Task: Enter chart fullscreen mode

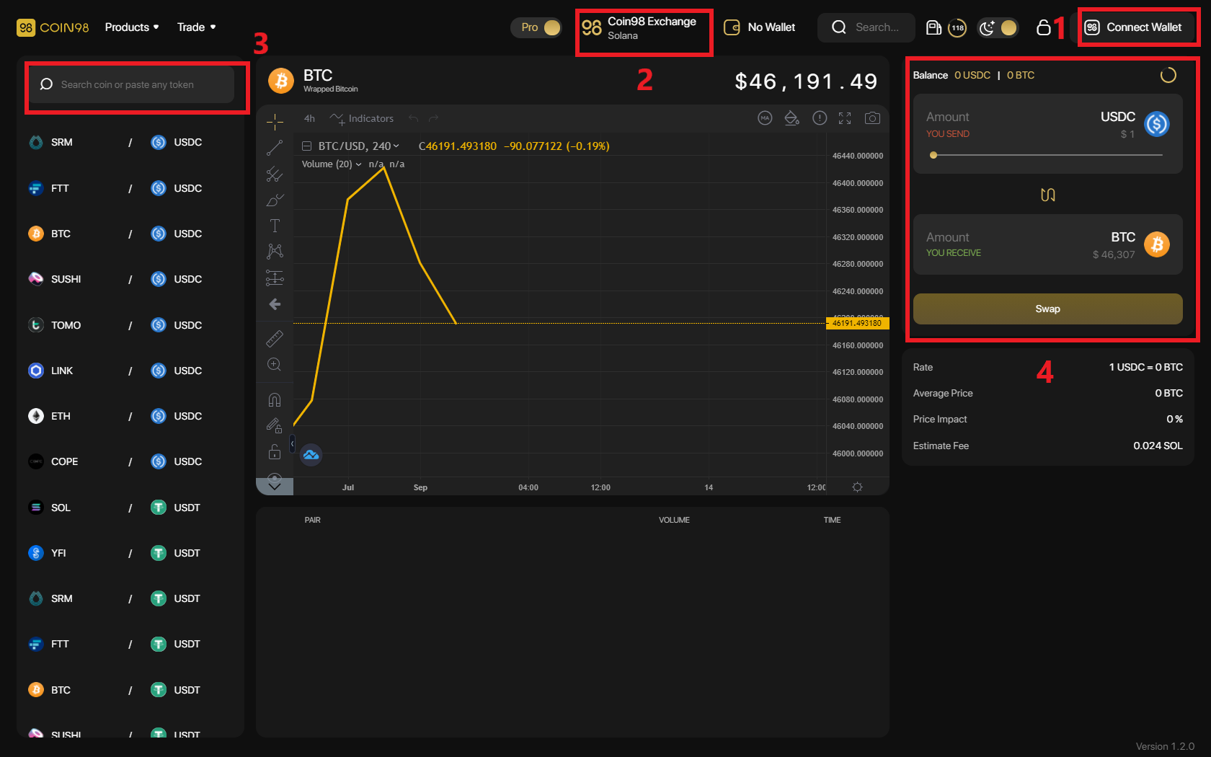Action: (x=845, y=118)
